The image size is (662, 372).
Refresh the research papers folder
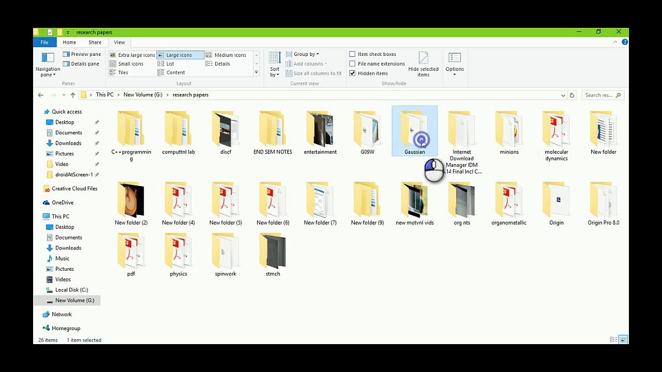[x=572, y=95]
